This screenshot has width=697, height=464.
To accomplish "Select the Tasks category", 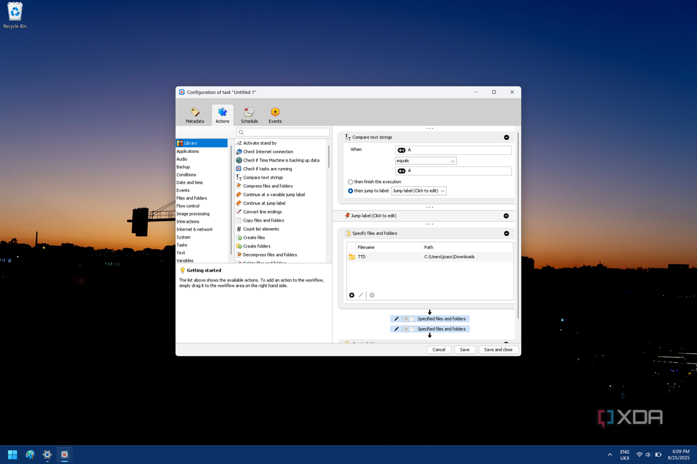I will (182, 245).
